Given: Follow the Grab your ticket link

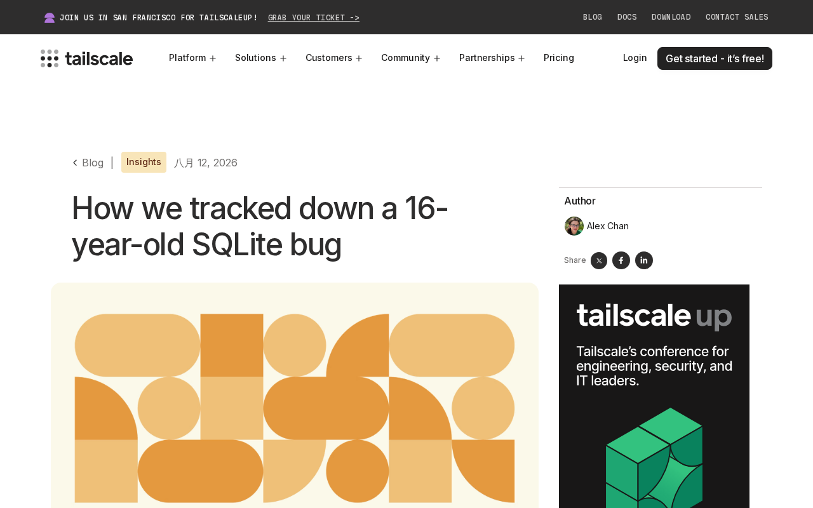Looking at the screenshot, I should tap(314, 18).
